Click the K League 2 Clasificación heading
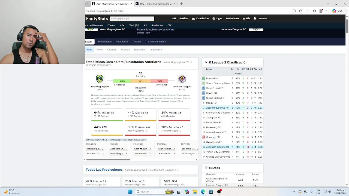This screenshot has height=196, width=349. coord(228,62)
